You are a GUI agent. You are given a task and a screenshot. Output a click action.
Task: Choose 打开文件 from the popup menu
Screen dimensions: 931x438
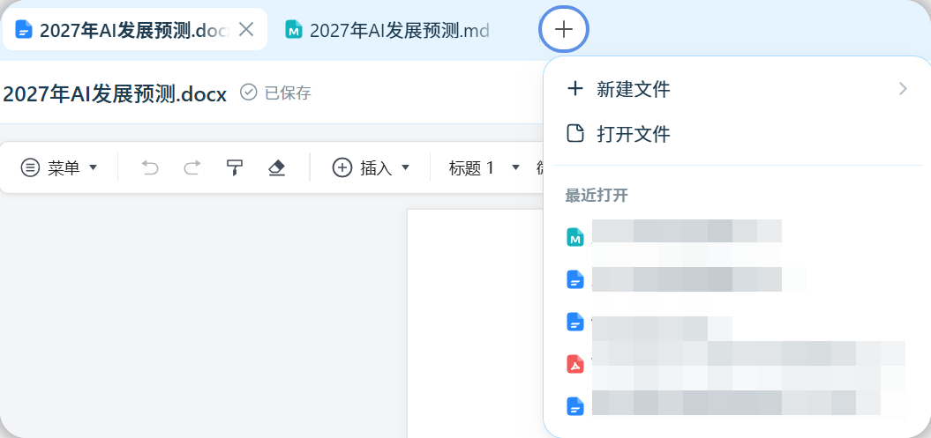(x=737, y=134)
